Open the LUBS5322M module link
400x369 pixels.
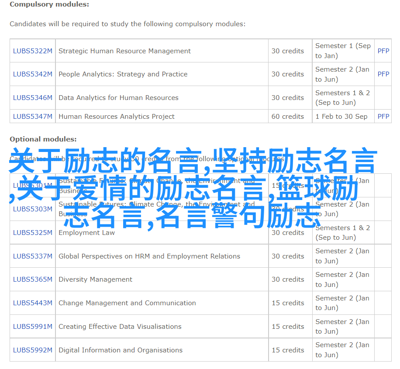(32, 51)
